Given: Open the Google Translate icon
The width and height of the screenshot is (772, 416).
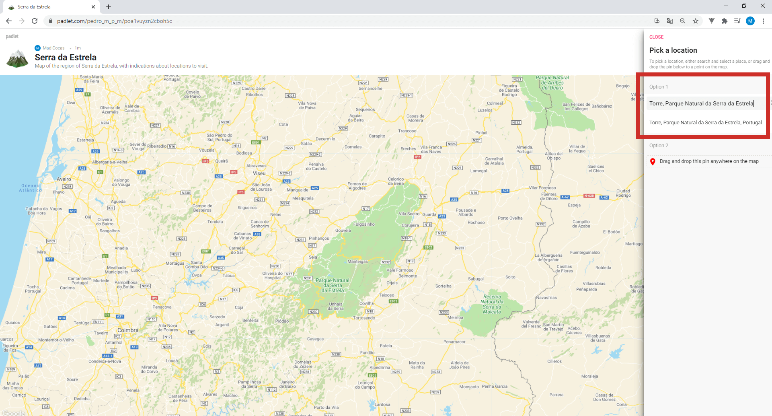Looking at the screenshot, I should pos(670,21).
